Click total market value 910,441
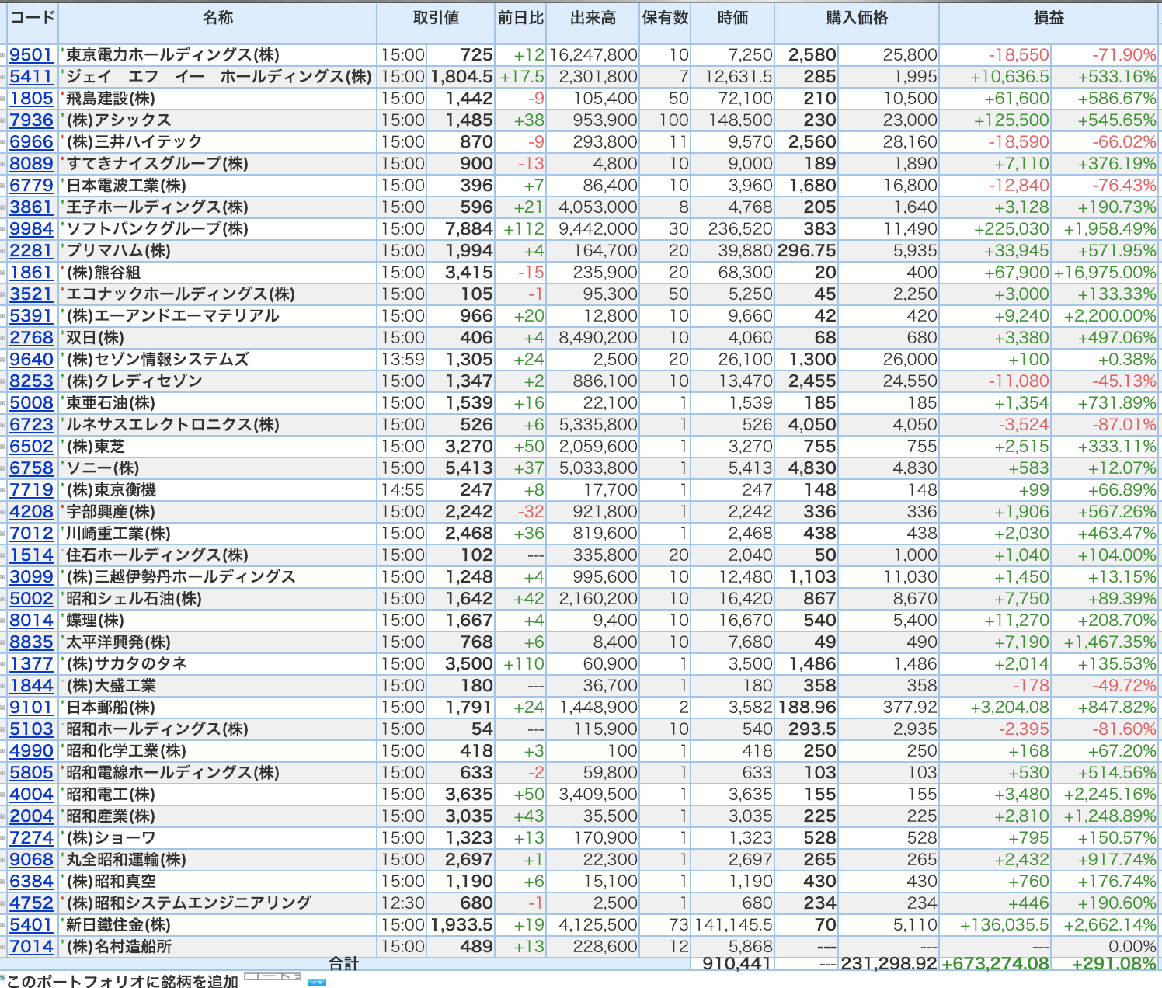 (x=736, y=964)
